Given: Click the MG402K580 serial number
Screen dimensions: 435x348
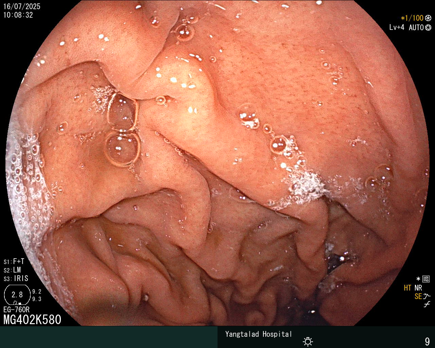Looking at the screenshot, I should (x=32, y=319).
